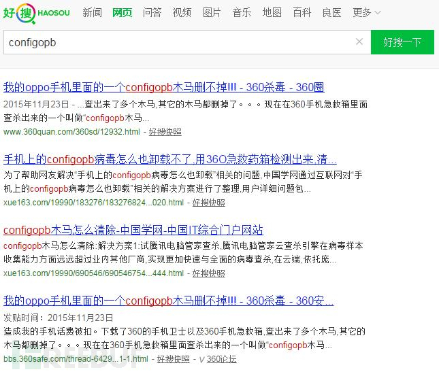Image resolution: width=439 pixels, height=374 pixels.
Task: Open 好搜快照 for www.360quan.com result
Action: pyautogui.click(x=165, y=132)
